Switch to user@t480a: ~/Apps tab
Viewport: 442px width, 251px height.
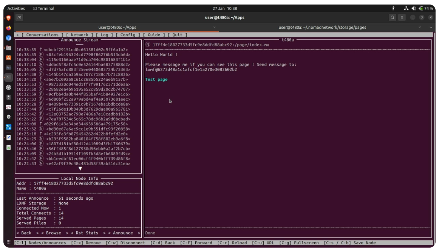(x=117, y=27)
